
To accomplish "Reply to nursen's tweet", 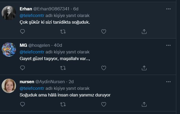I will [23, 104].
